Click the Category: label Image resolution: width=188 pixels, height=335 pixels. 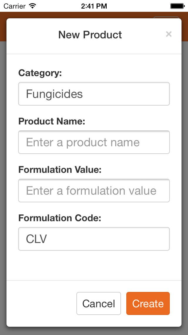point(40,73)
